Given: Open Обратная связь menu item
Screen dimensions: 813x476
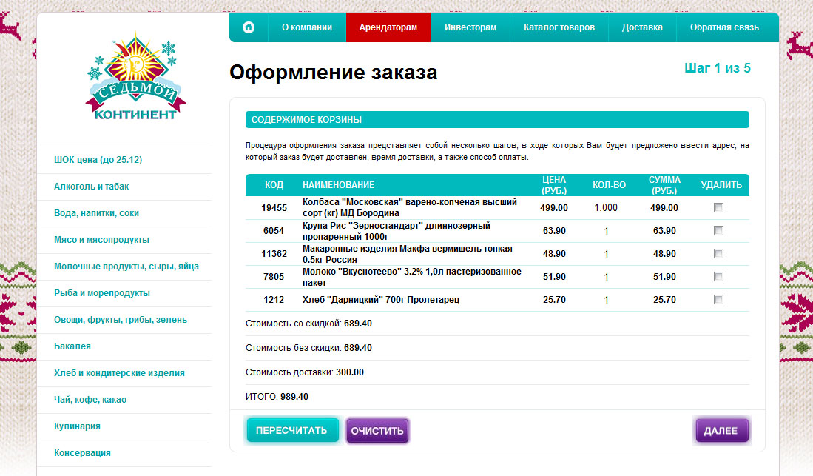Looking at the screenshot, I should 724,27.
